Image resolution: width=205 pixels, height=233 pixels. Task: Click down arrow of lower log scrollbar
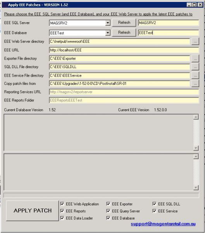pyautogui.click(x=196, y=187)
